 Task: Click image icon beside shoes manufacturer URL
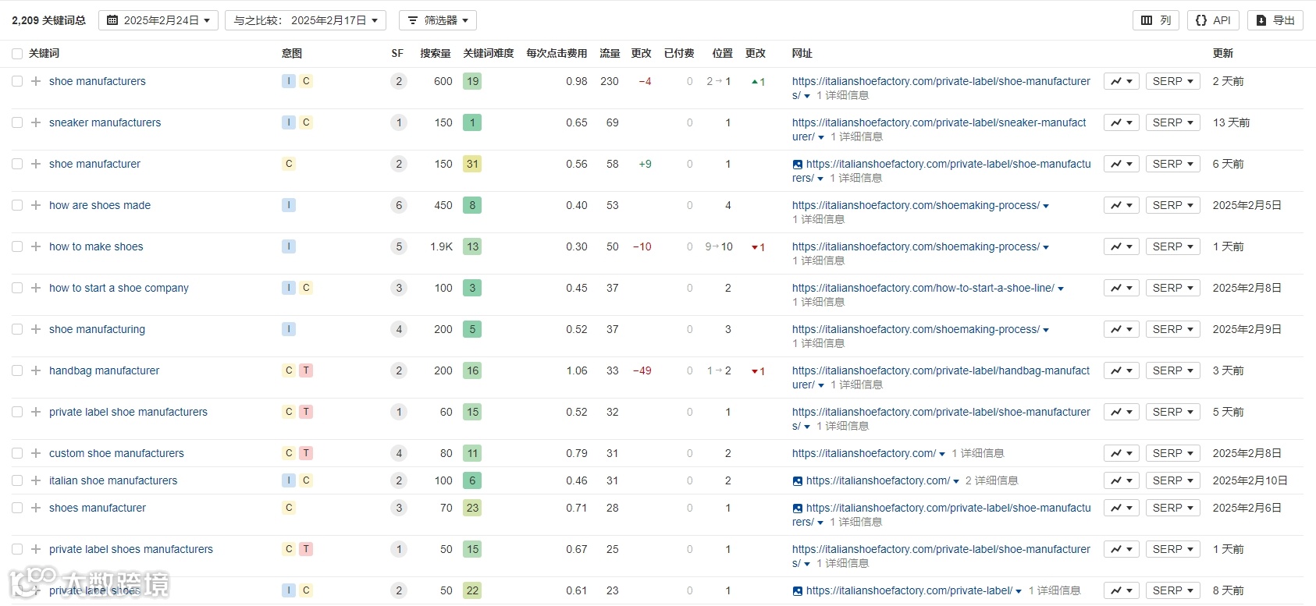(x=797, y=509)
